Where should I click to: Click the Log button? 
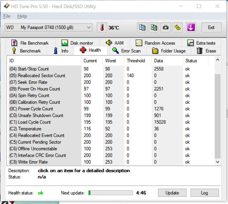point(204,193)
